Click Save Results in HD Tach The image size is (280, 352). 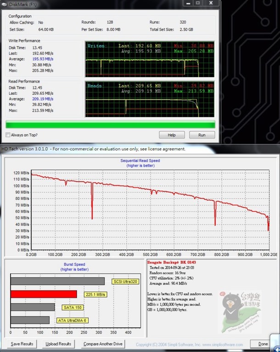coord(22,344)
